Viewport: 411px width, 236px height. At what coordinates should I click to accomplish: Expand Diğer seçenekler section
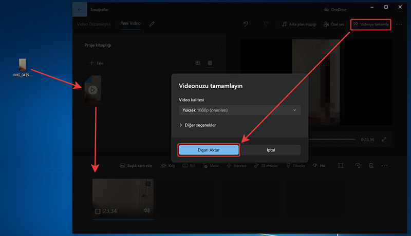coord(204,125)
